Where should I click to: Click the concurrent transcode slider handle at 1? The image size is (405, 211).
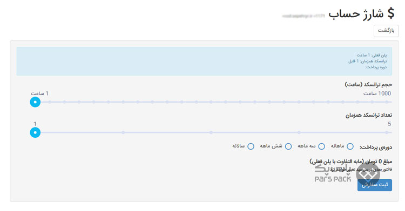click(35, 132)
